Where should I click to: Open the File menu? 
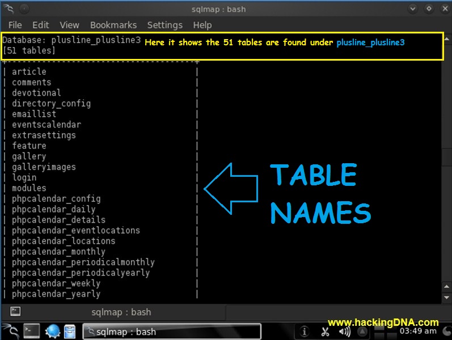pos(15,25)
